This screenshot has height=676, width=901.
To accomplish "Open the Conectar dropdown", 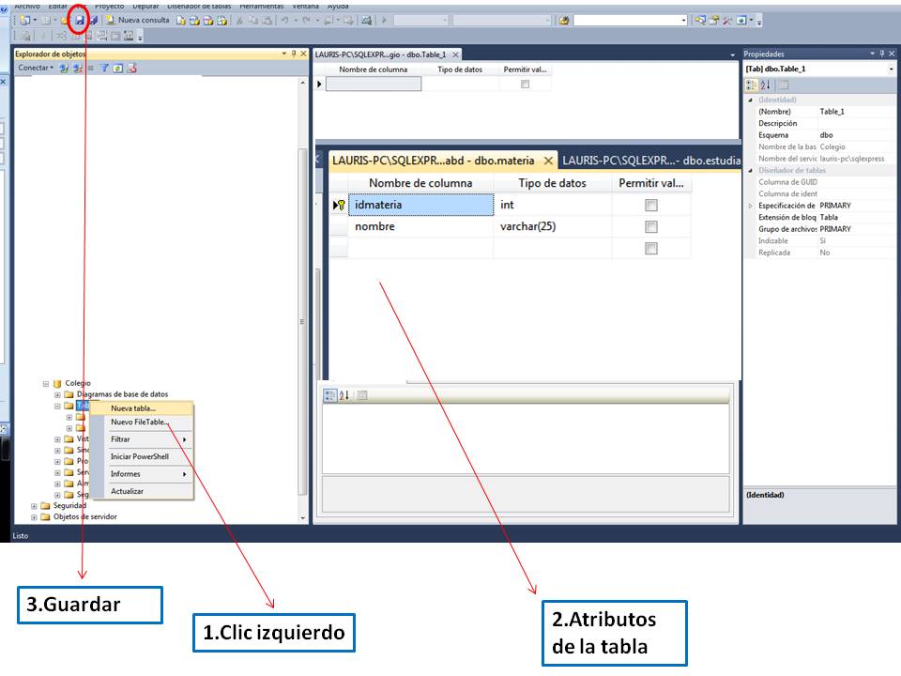I will pos(36,67).
